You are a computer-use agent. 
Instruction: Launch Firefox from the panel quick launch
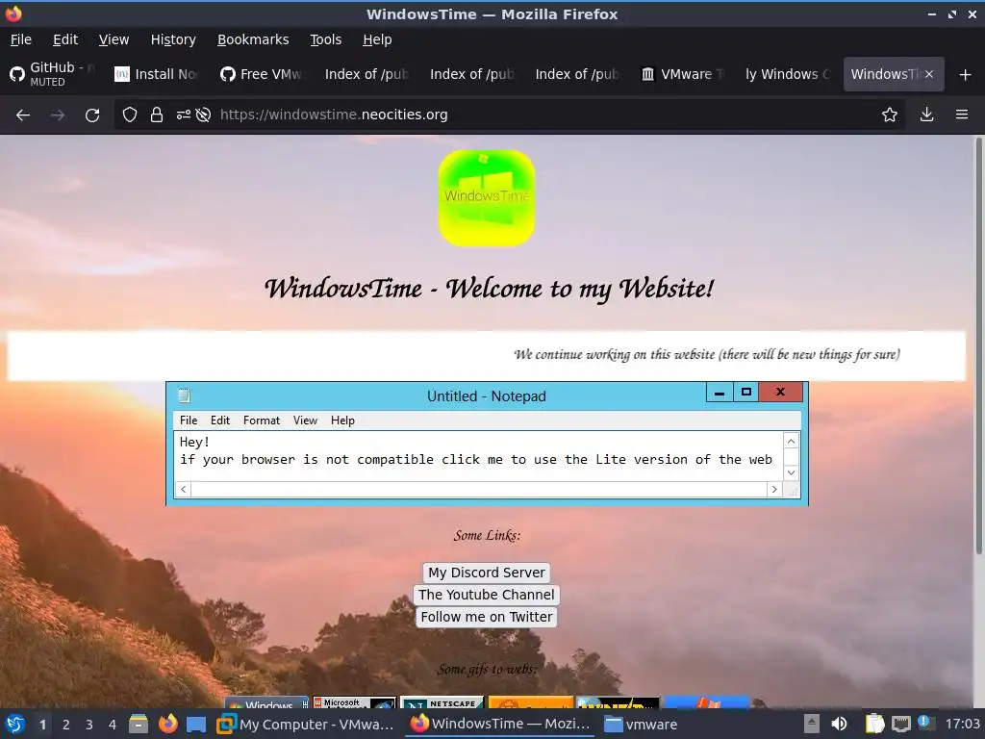[167, 724]
